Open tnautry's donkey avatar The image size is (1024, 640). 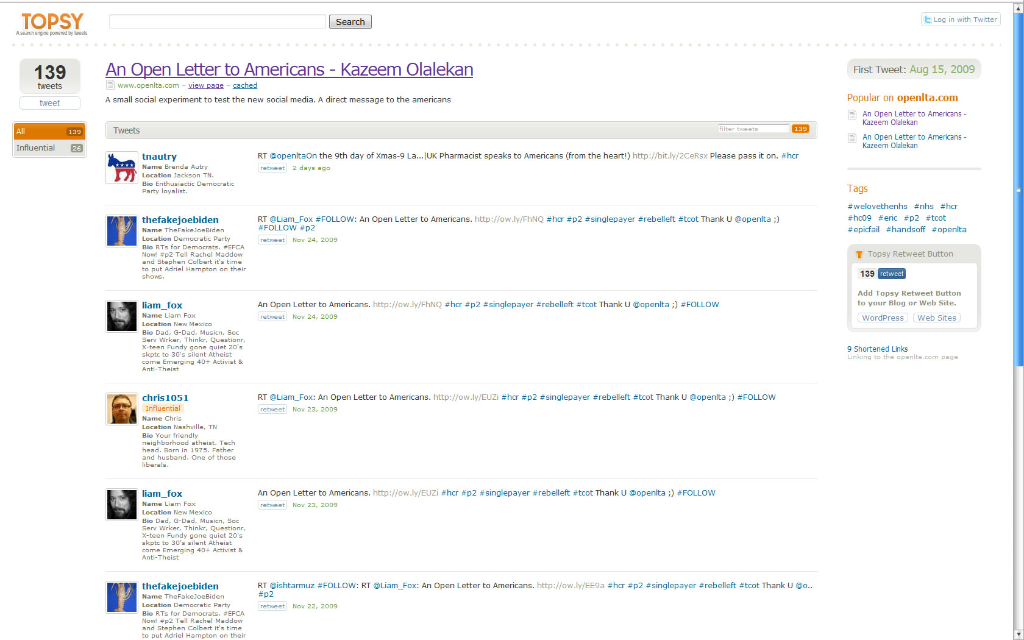[x=121, y=168]
